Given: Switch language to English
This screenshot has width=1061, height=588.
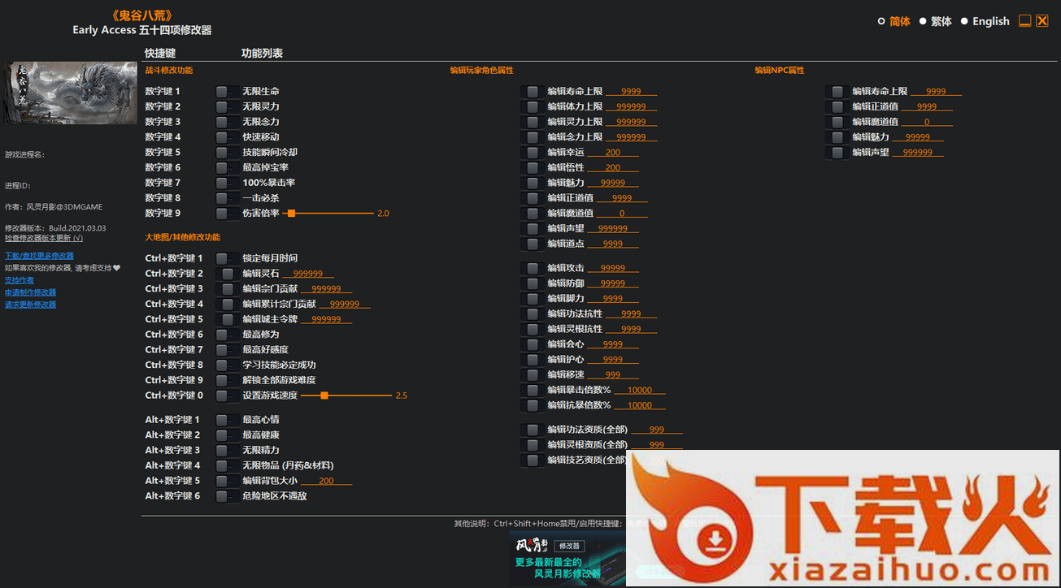Looking at the screenshot, I should 985,22.
